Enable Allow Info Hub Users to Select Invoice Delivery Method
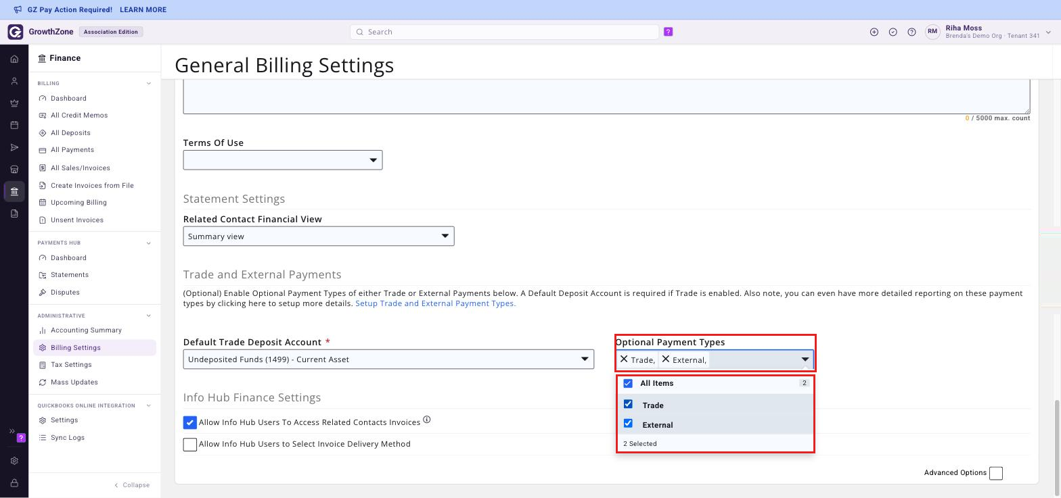The image size is (1061, 498). click(x=190, y=444)
